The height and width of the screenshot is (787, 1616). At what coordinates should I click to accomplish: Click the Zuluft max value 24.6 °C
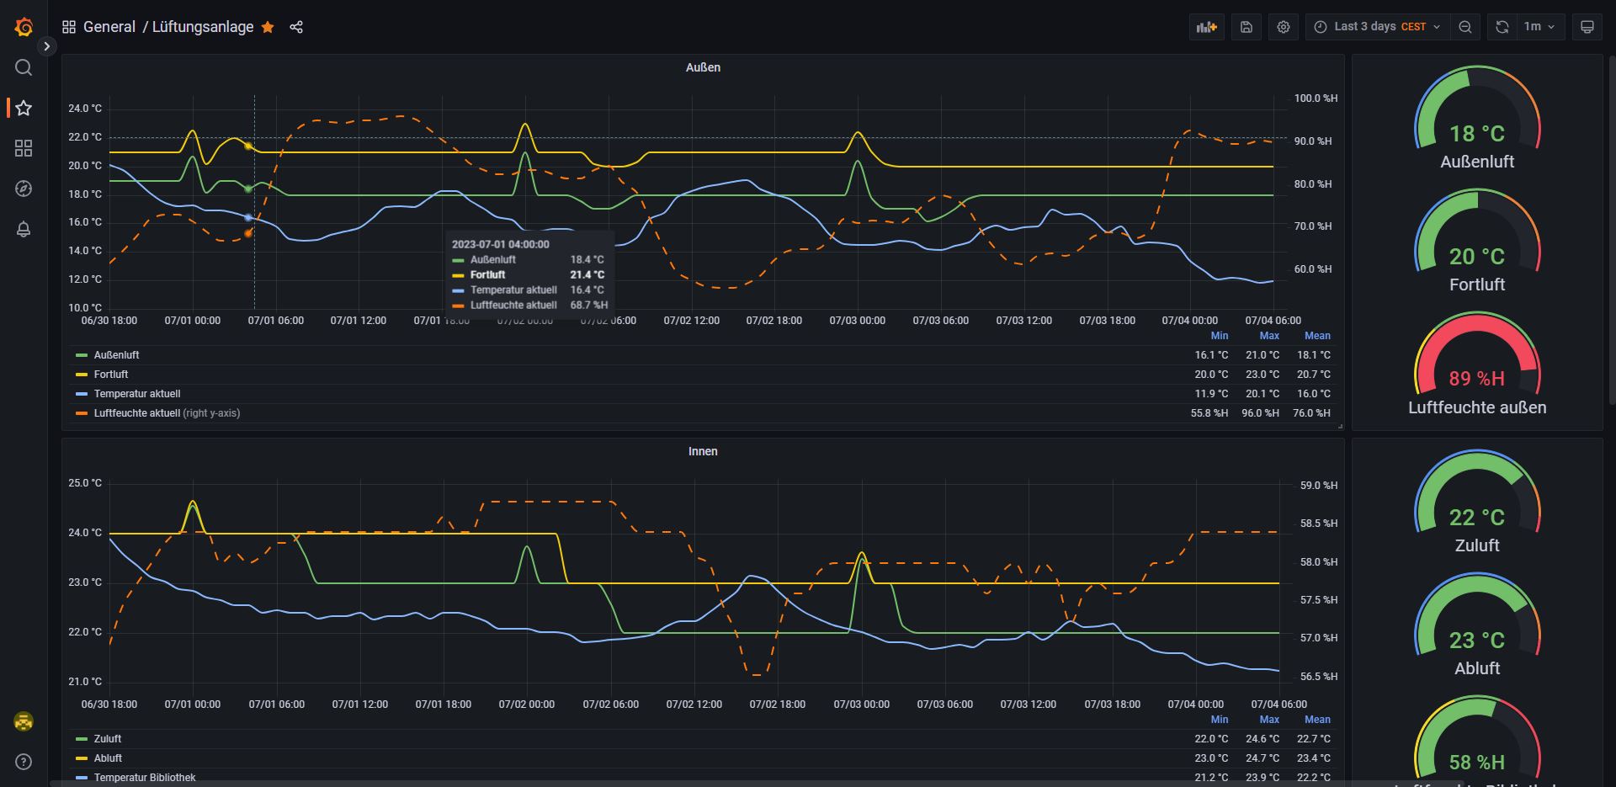1262,739
